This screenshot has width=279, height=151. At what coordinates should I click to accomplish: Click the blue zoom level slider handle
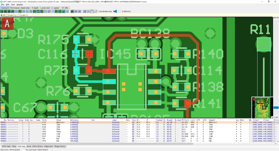[276, 108]
